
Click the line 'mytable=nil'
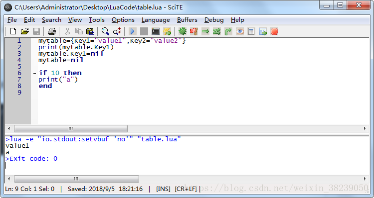[x=61, y=60]
